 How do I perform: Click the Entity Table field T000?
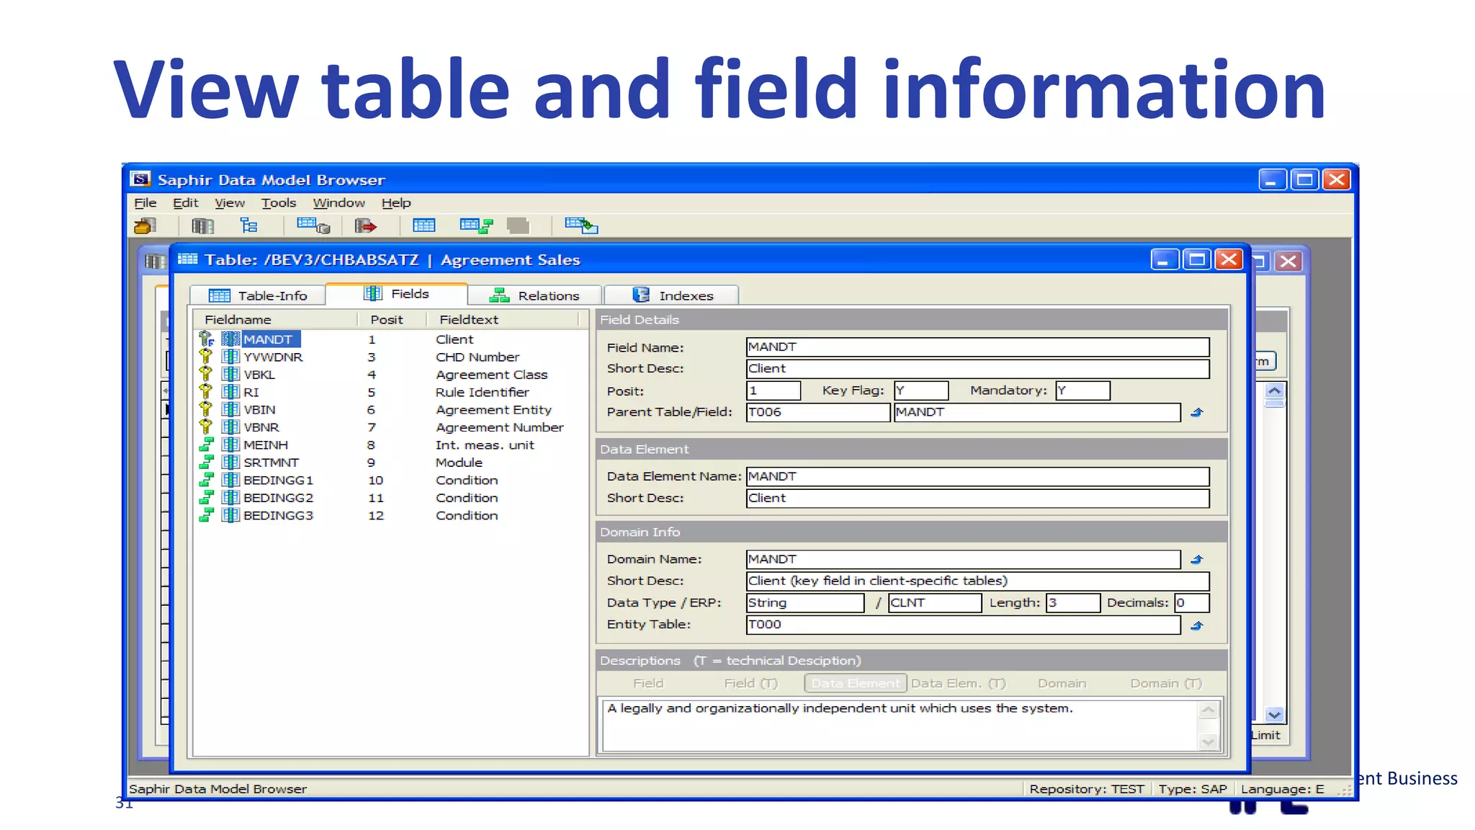963,625
